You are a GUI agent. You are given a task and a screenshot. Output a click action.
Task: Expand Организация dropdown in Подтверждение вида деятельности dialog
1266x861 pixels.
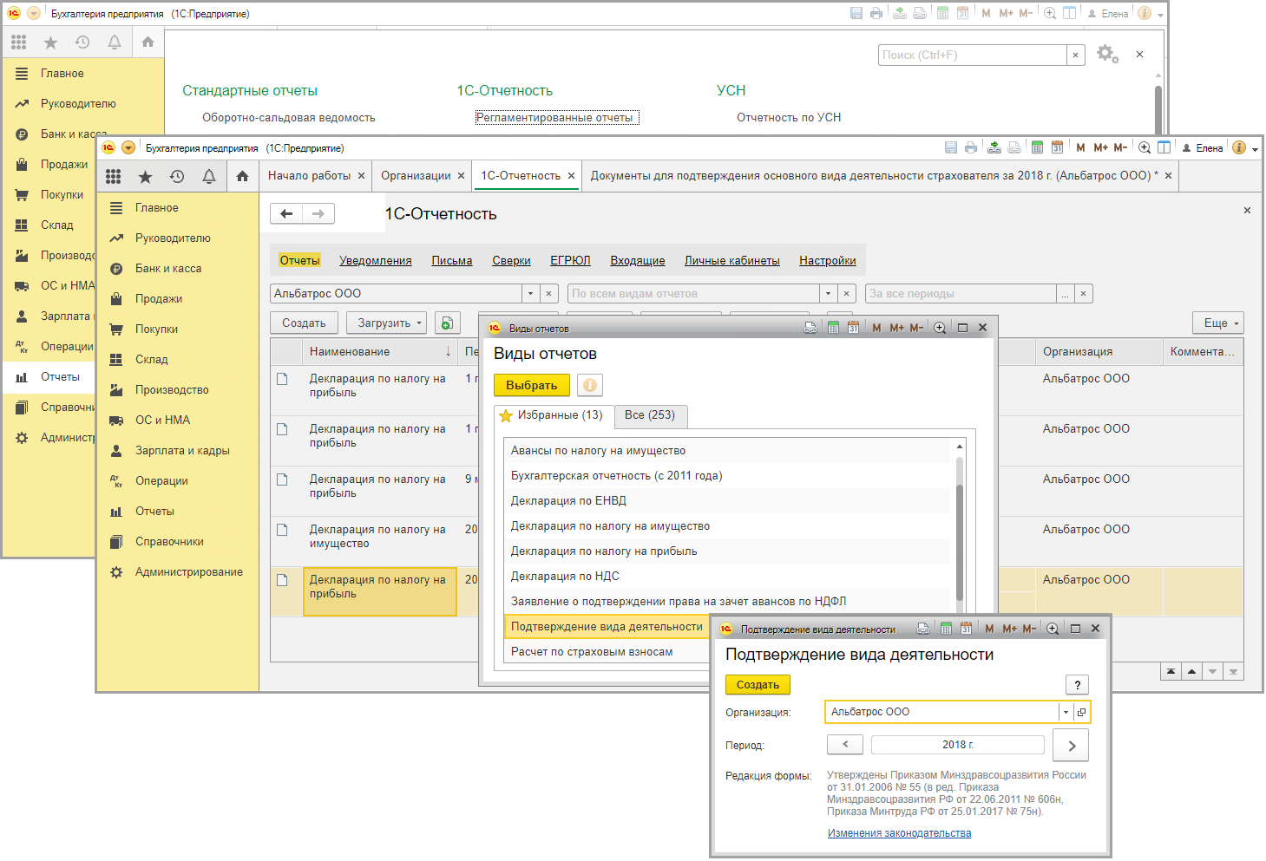pos(1066,712)
